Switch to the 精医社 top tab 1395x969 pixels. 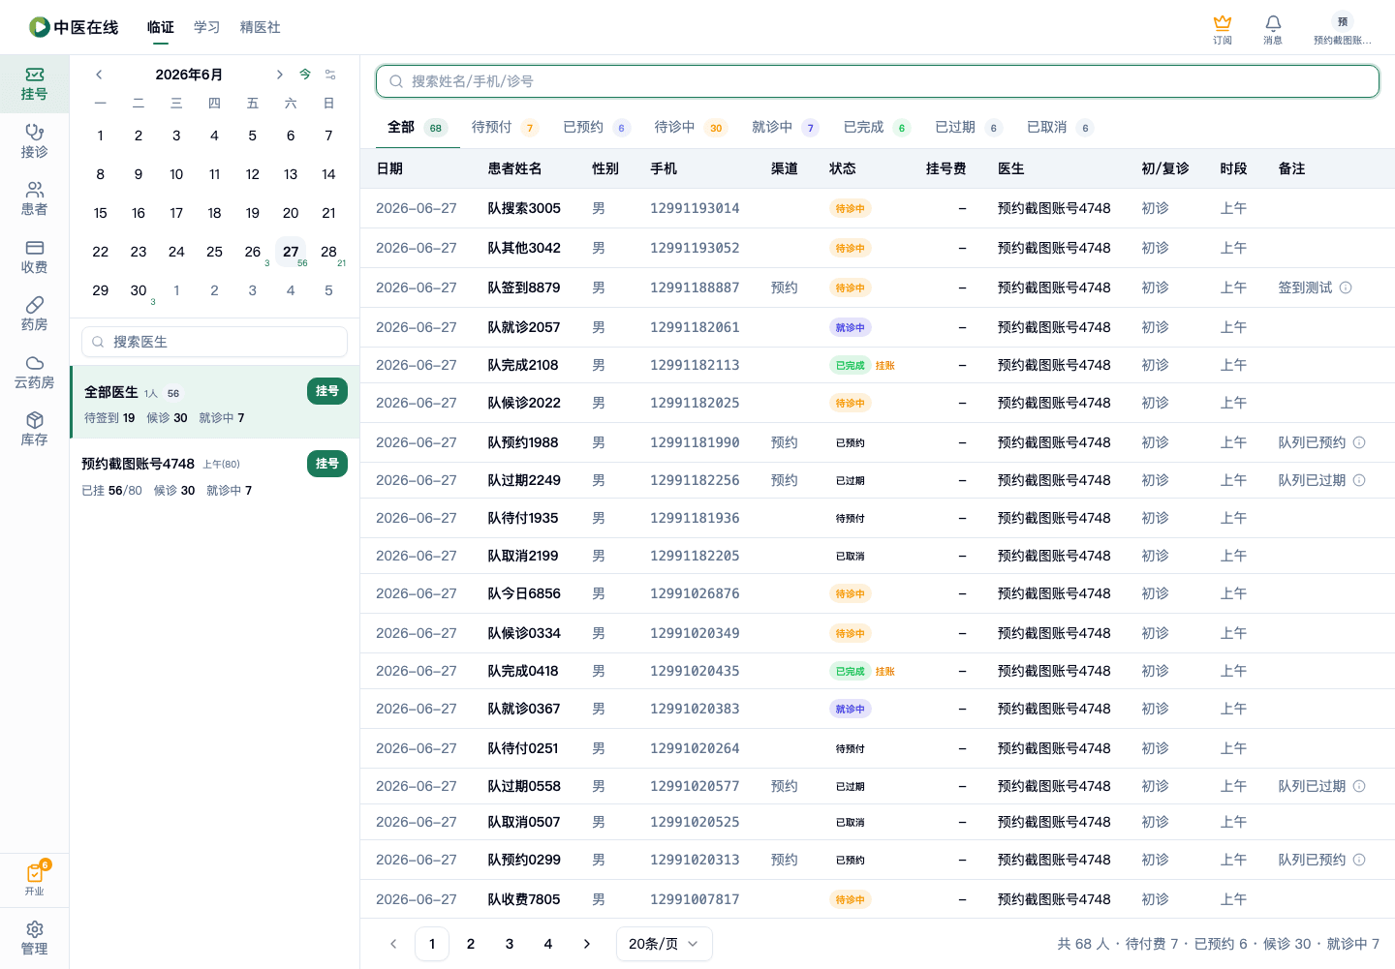click(x=261, y=27)
